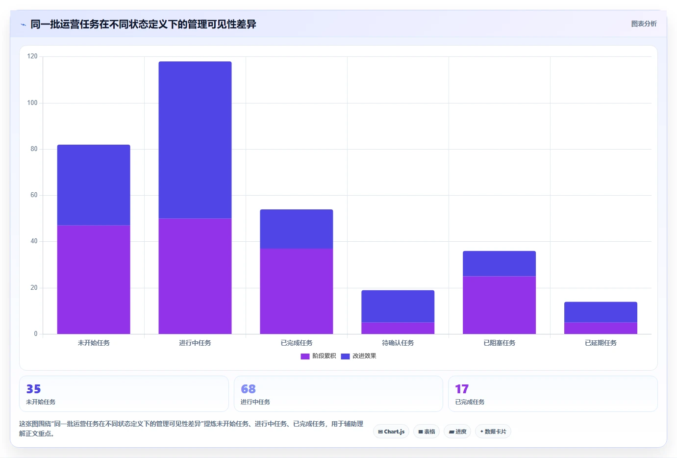Click the 表格 tag chip
Screen dimensions: 677x458
pyautogui.click(x=426, y=432)
